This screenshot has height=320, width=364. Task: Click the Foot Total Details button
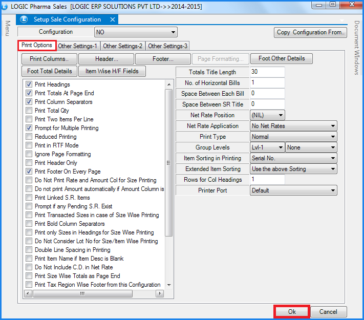49,71
